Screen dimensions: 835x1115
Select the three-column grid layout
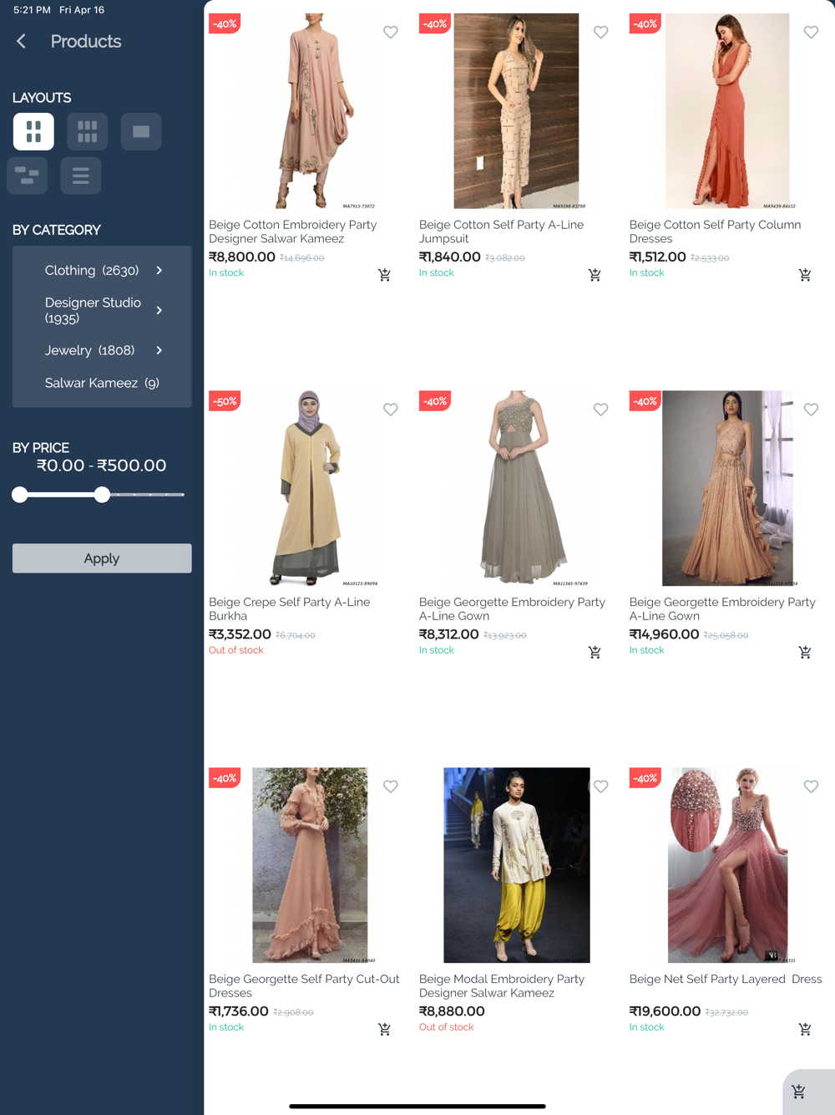tap(88, 131)
